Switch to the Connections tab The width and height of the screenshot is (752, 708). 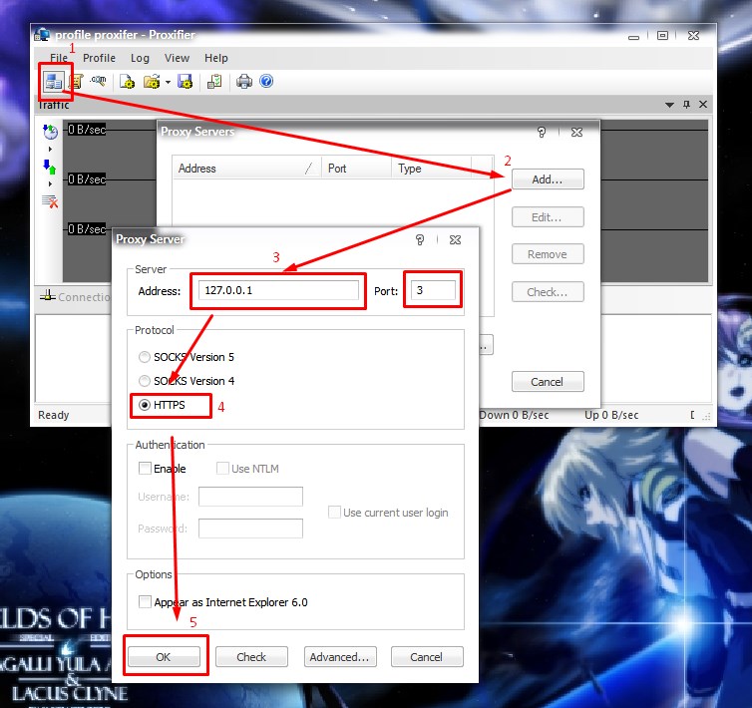point(76,297)
